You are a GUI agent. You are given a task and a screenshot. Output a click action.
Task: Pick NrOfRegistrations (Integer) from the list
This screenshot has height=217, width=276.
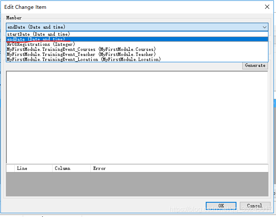tap(41, 44)
